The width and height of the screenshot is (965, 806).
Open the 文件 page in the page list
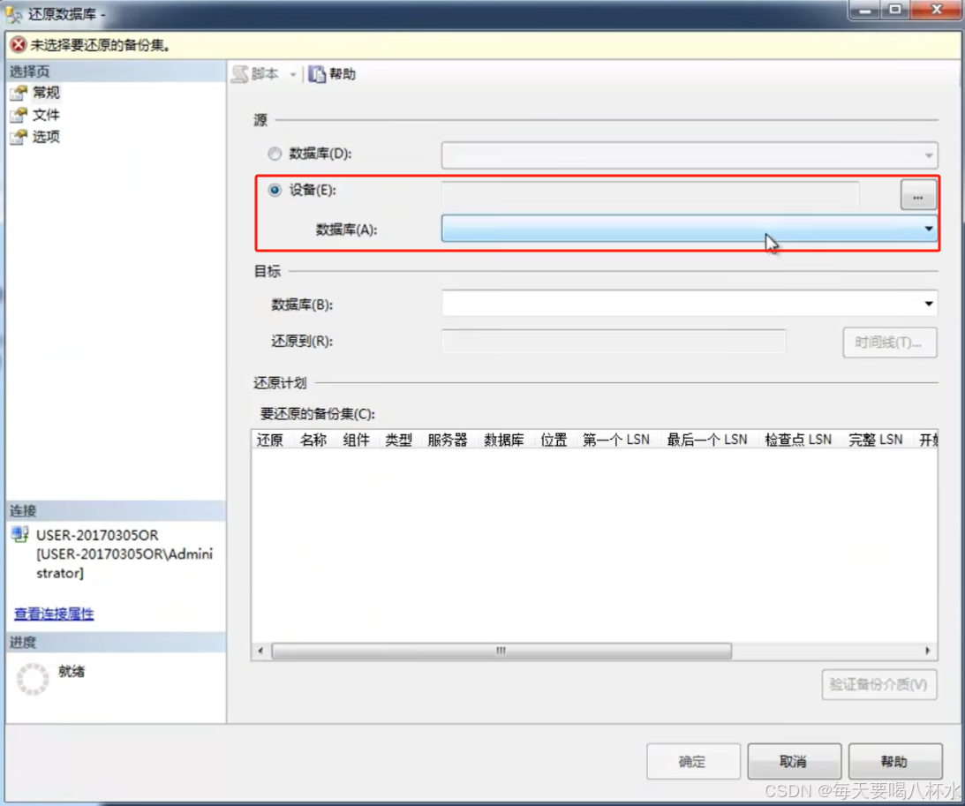[x=46, y=115]
